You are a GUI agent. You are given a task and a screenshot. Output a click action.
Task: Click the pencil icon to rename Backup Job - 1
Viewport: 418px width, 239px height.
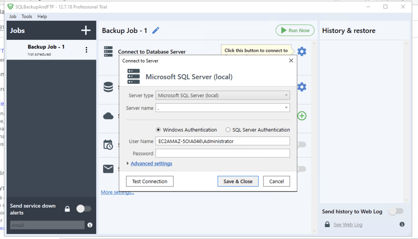pyautogui.click(x=155, y=30)
